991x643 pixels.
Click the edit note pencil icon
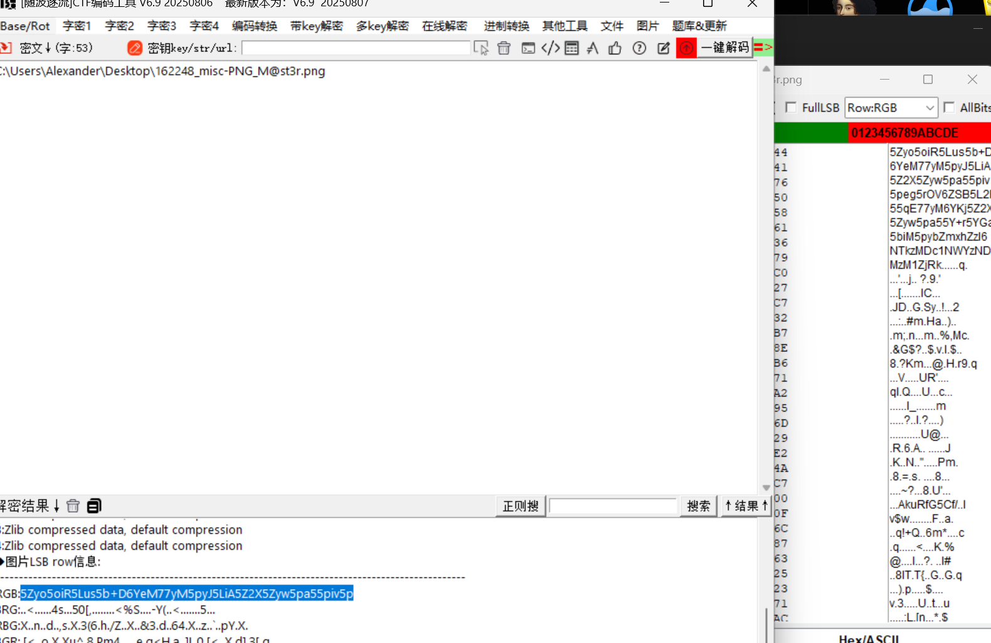coord(663,48)
